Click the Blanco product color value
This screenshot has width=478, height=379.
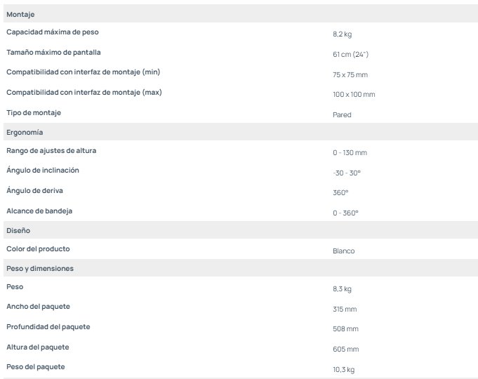tap(344, 251)
